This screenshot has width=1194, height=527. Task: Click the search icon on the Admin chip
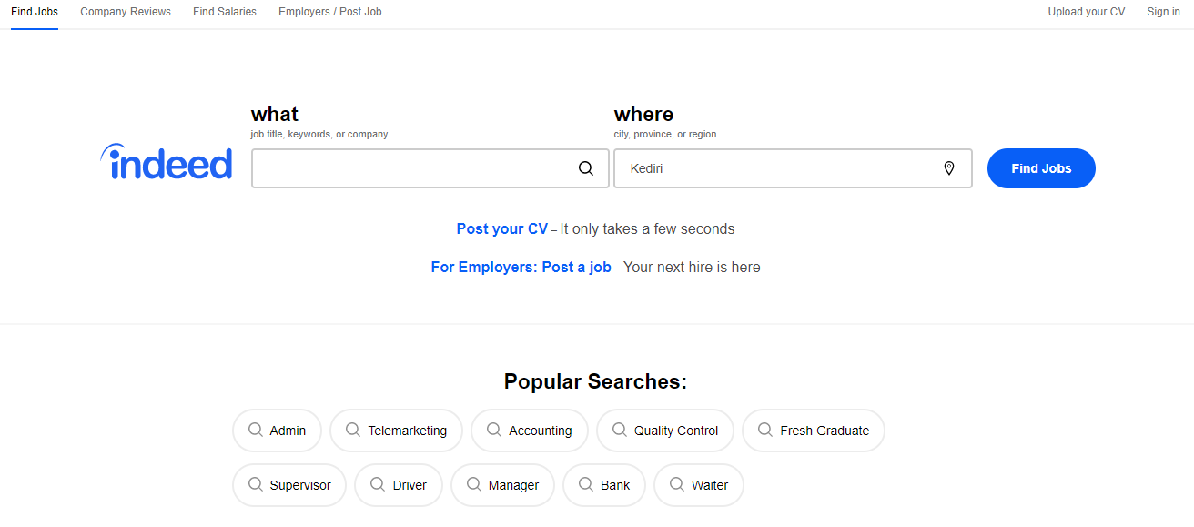pyautogui.click(x=256, y=430)
